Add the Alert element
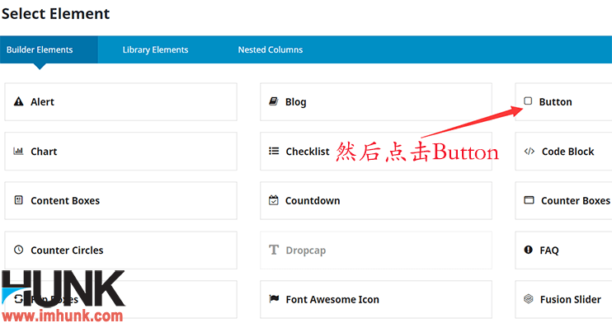This screenshot has width=612, height=323. [120, 102]
